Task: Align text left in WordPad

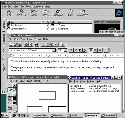Action: [91, 50]
